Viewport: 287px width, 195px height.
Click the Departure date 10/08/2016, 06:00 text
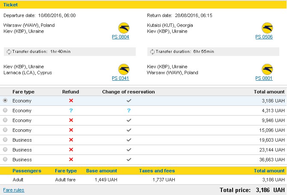pyautogui.click(x=39, y=15)
